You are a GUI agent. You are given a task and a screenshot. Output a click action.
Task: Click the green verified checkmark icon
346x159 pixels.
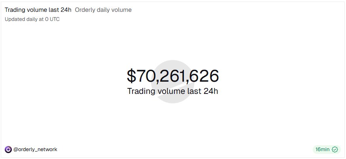point(335,150)
